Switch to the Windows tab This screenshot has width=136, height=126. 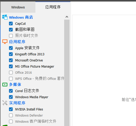point(18,7)
